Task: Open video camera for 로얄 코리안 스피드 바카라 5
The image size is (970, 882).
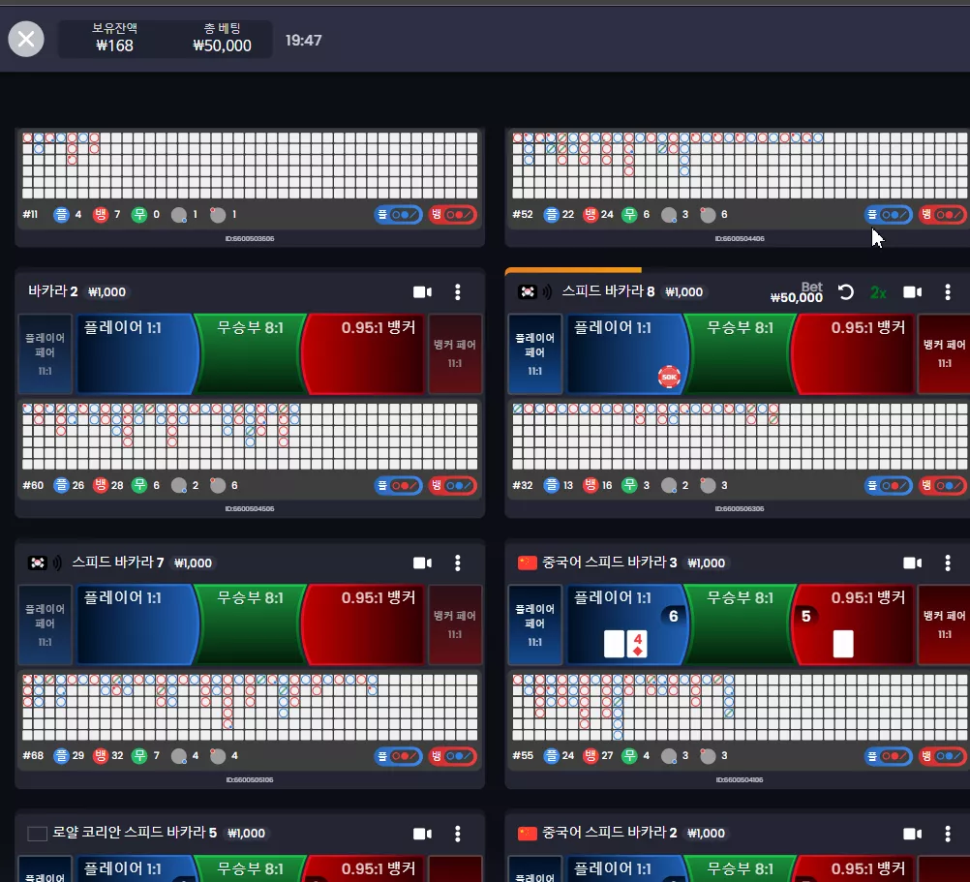Action: [x=422, y=834]
